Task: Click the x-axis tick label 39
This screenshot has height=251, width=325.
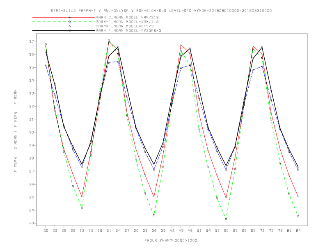Action: pos(163,230)
